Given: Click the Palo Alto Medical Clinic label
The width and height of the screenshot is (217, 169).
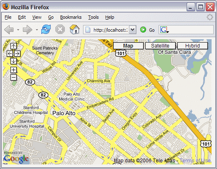Looking at the screenshot, I should (72, 97).
